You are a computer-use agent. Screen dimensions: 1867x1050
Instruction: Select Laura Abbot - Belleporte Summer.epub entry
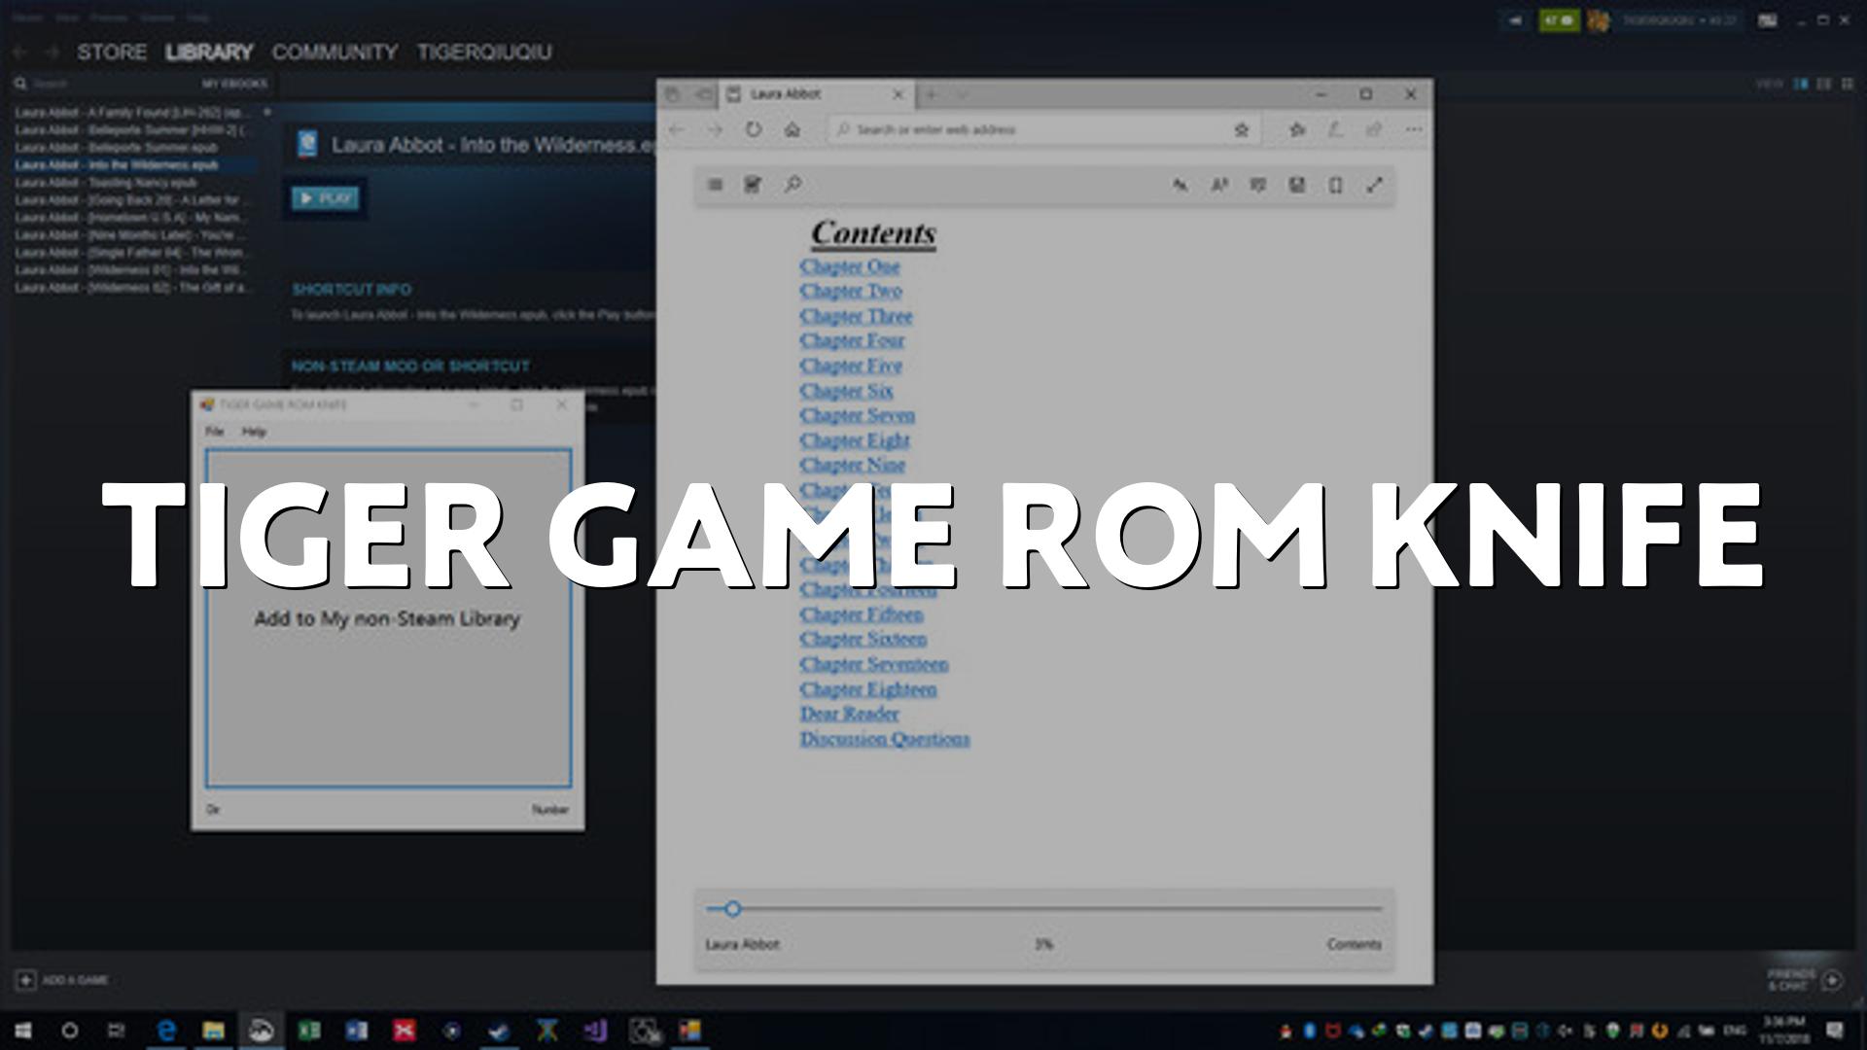click(x=134, y=148)
